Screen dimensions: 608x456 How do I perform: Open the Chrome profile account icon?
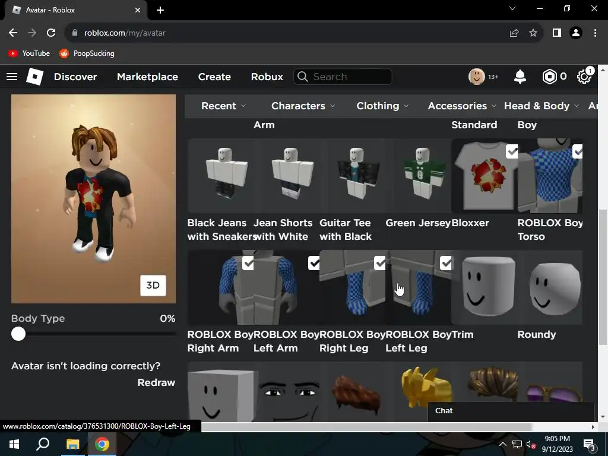[576, 33]
